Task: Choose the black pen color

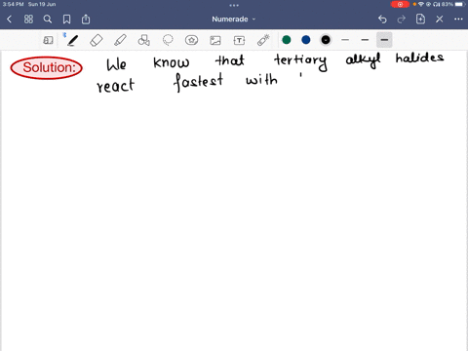Action: coord(326,40)
